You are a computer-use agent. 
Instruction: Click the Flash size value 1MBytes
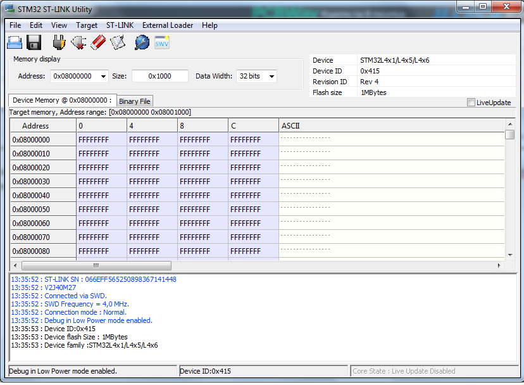point(373,92)
